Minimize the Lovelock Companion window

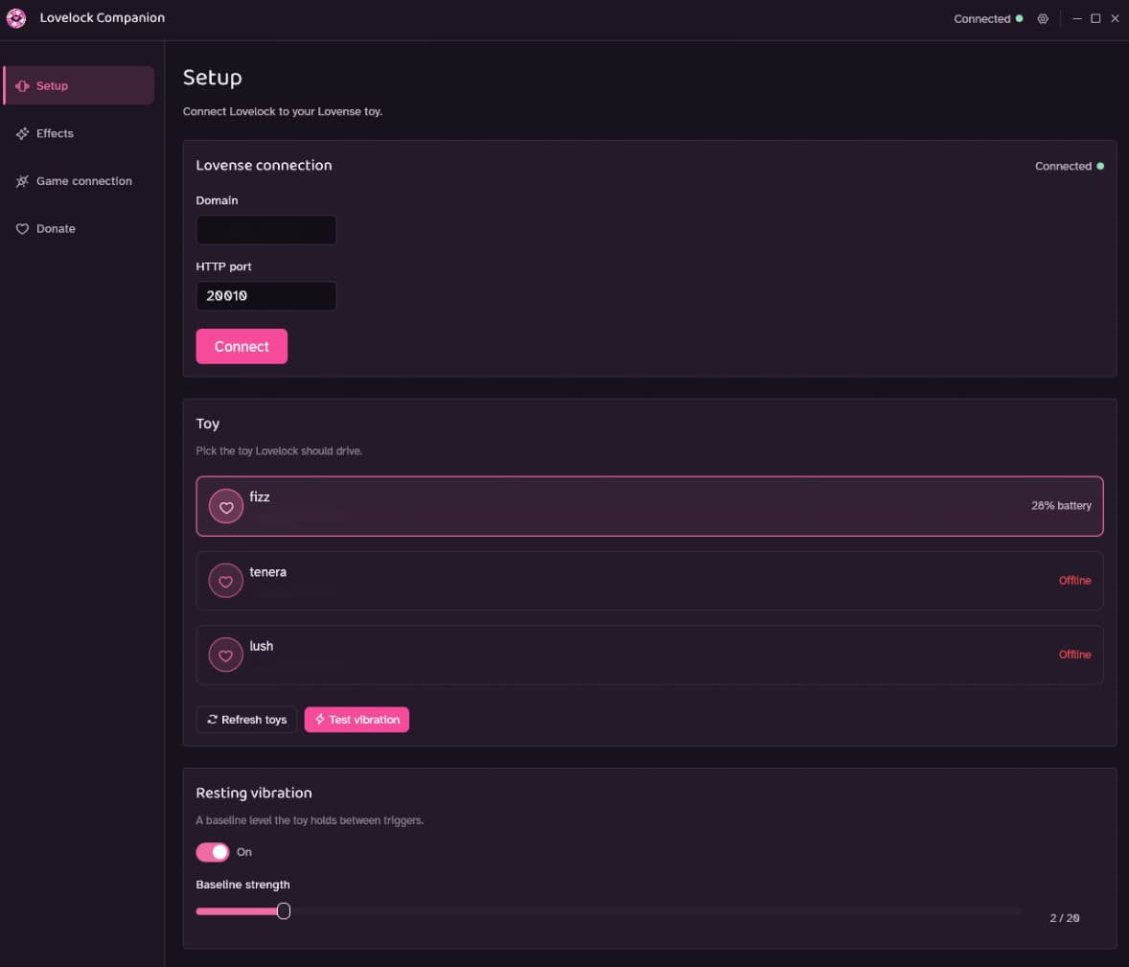1076,19
